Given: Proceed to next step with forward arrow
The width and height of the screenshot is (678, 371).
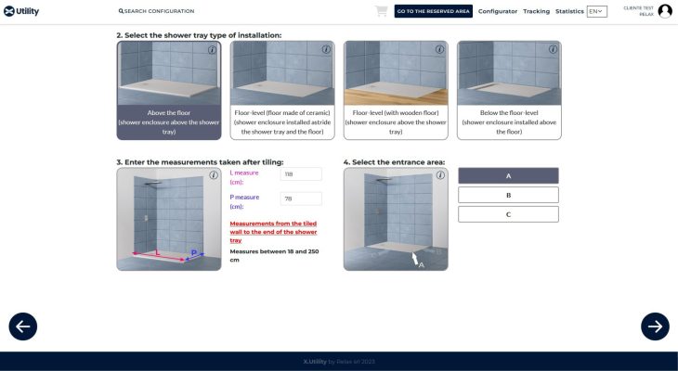Looking at the screenshot, I should tap(655, 326).
